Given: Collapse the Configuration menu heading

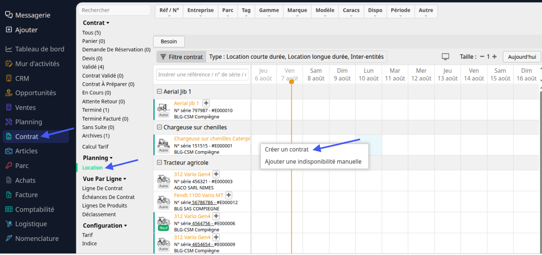Looking at the screenshot, I should pos(105,226).
